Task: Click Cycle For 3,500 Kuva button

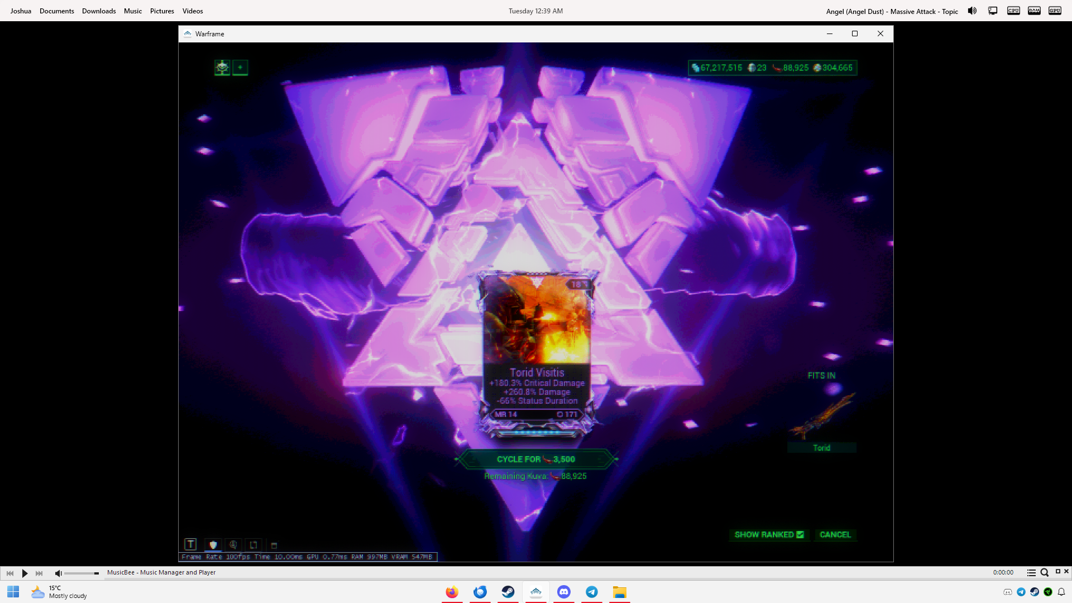Action: point(536,459)
